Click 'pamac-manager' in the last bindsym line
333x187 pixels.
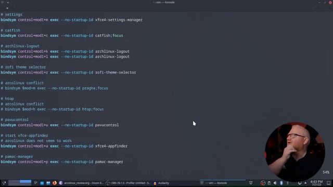click(x=109, y=162)
